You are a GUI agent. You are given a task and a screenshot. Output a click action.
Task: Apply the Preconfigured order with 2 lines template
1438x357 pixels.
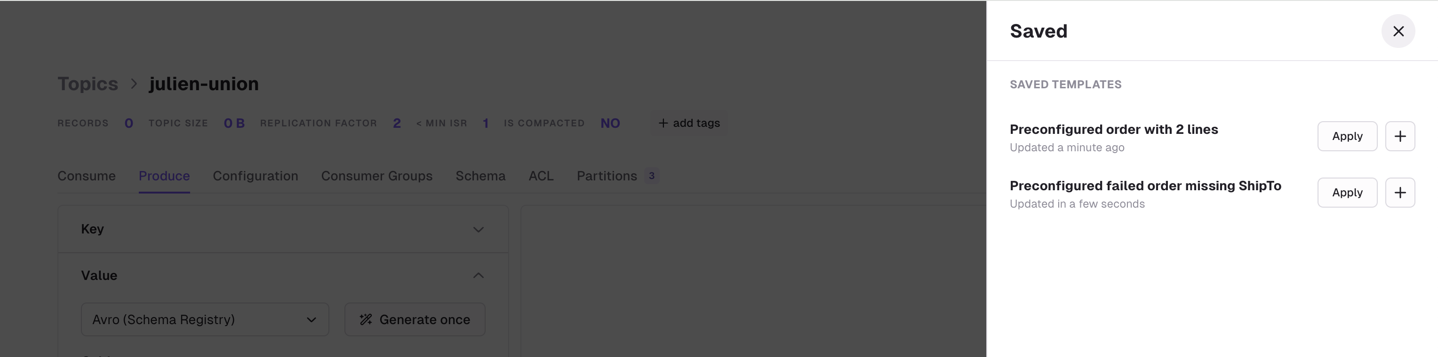tap(1347, 136)
